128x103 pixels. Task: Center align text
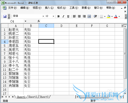pos(79,16)
